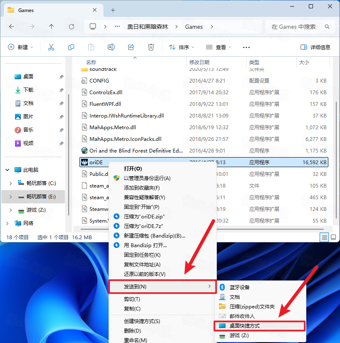Click Bandizip icon beside "压缩为 oriDE.zip"
340x343 pixels.
(x=117, y=217)
